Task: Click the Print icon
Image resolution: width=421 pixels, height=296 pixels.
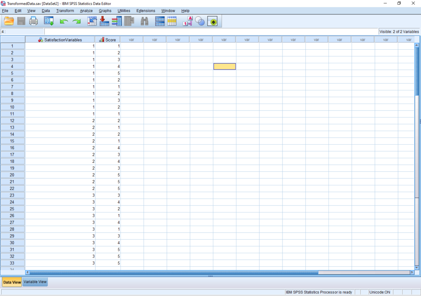Action: point(33,21)
